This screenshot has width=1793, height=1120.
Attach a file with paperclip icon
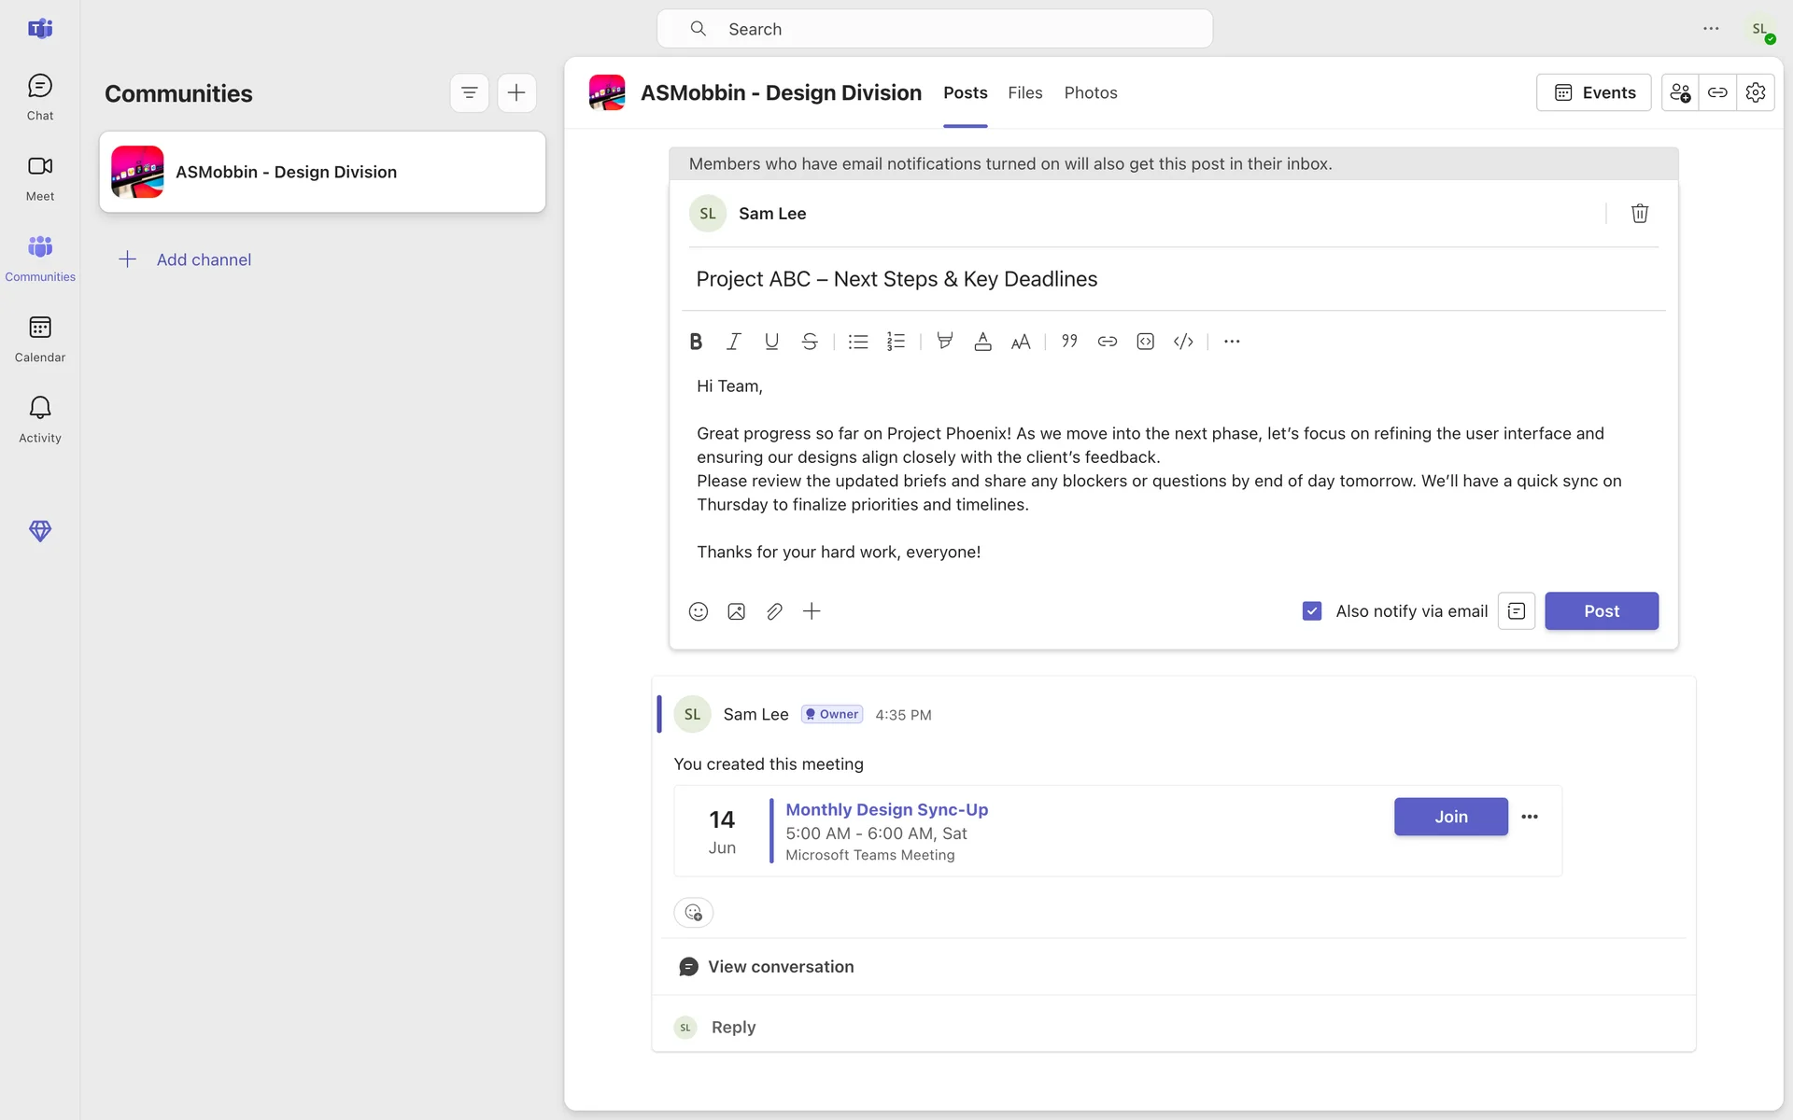(x=774, y=611)
